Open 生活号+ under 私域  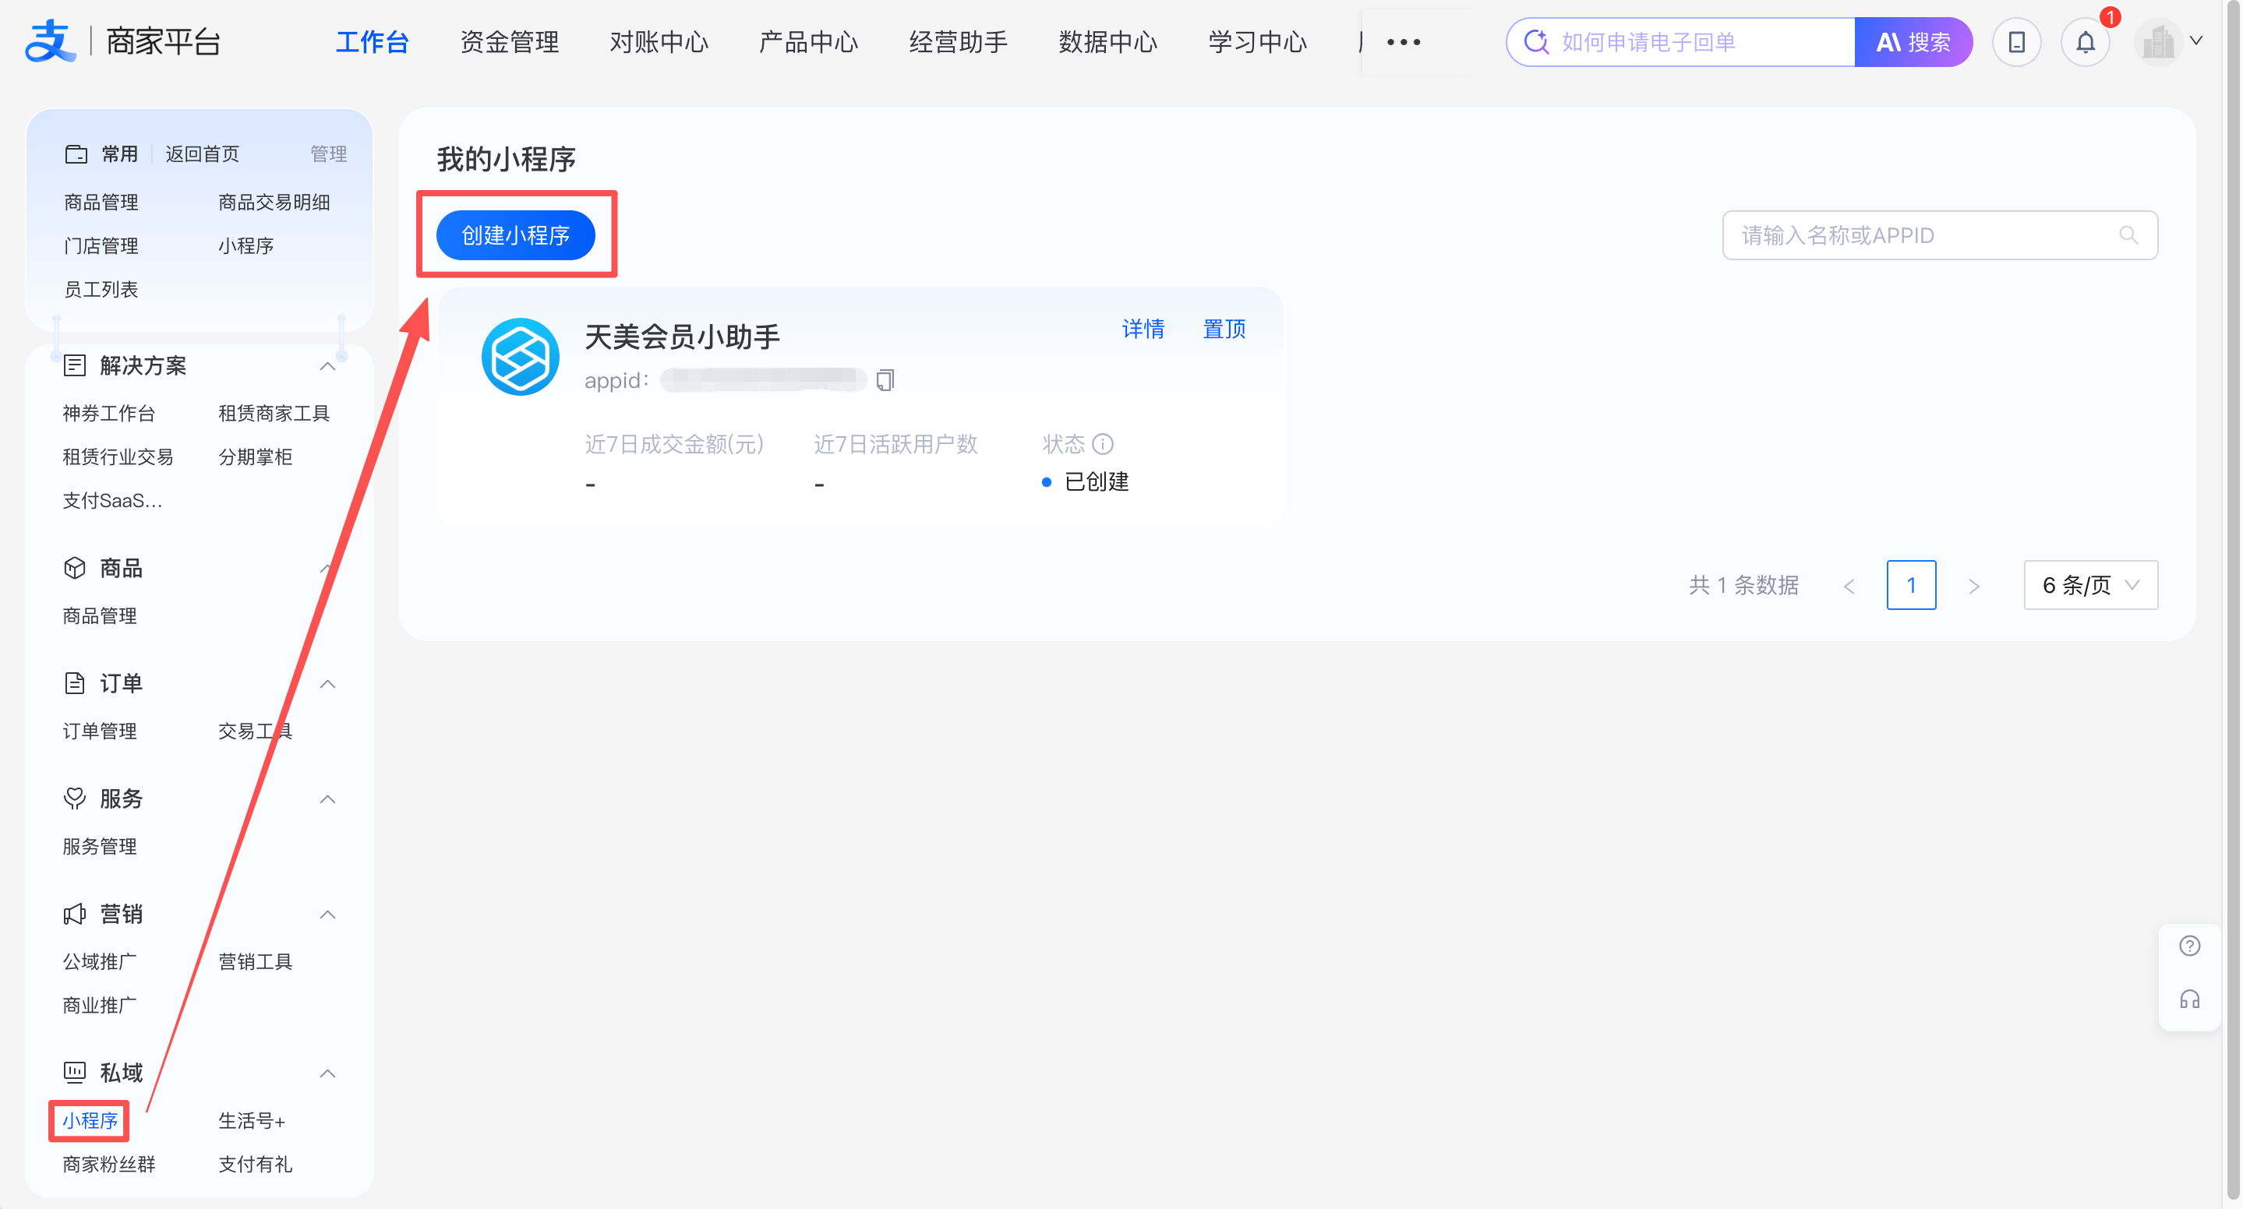tap(252, 1120)
